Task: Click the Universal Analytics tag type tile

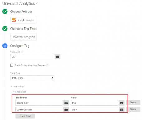Action: point(23,37)
